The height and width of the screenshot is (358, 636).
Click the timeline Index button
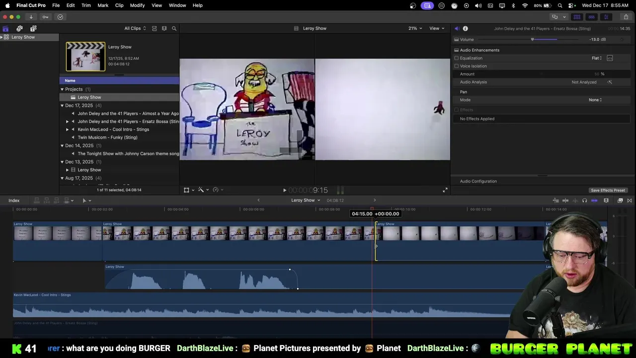point(14,200)
